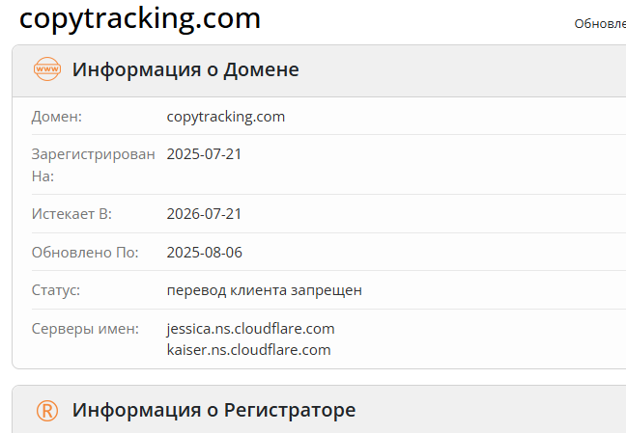Click the jessica.ns.cloudflare.com name server
The width and height of the screenshot is (626, 433).
pos(250,329)
